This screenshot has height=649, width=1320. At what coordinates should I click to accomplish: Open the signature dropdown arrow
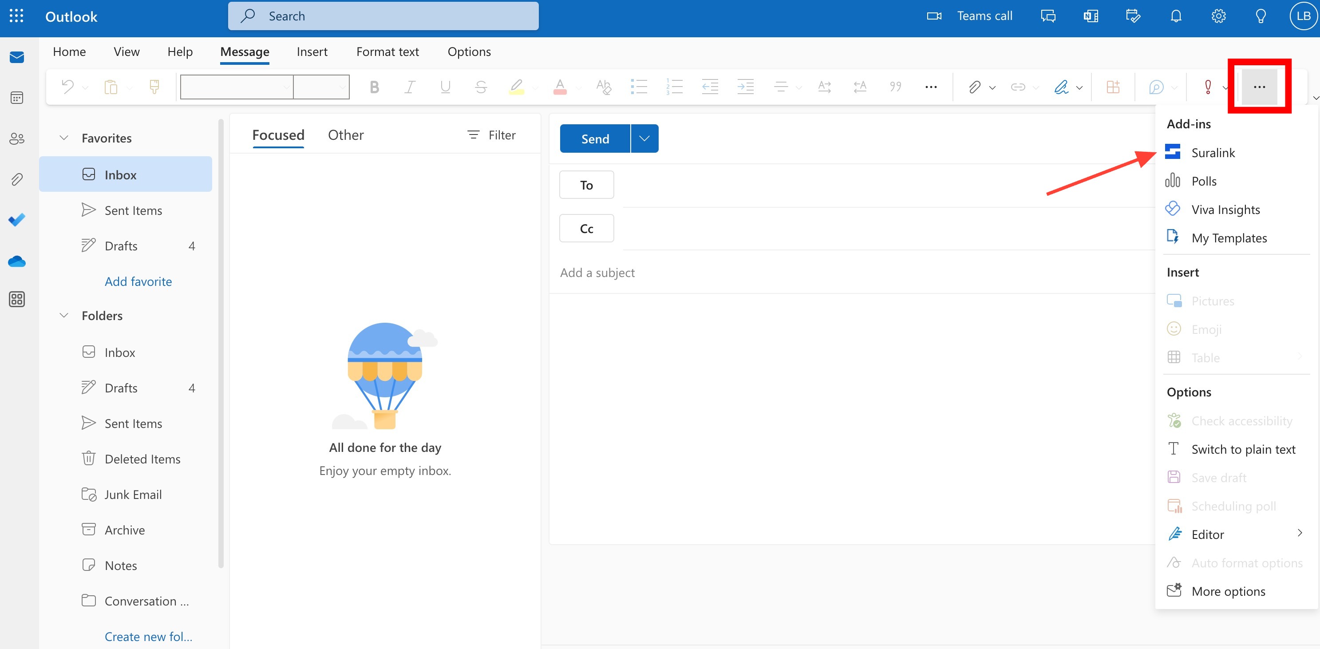click(1080, 87)
